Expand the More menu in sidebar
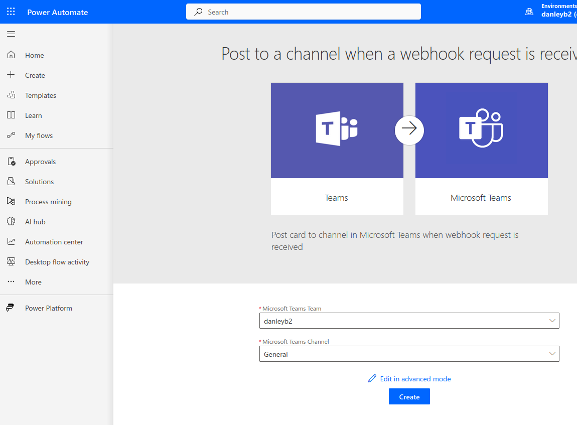This screenshot has height=425, width=577. pos(33,282)
